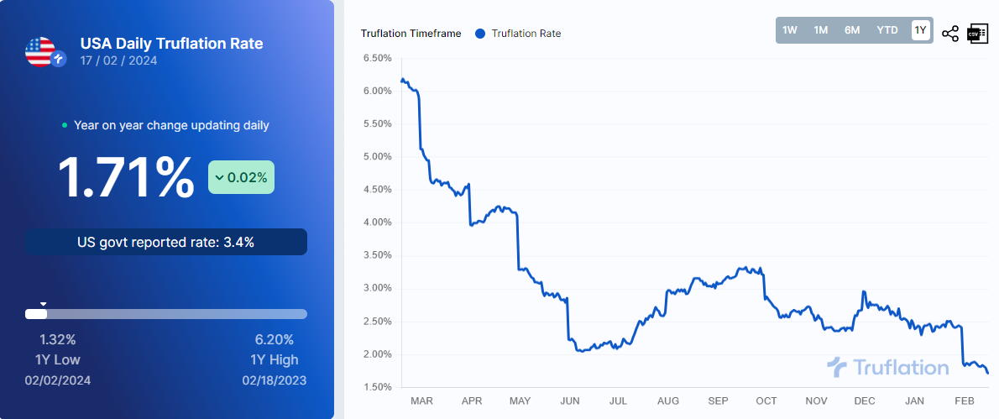Screen dimensions: 999x419
Task: Select the 1W timeframe
Action: coord(790,30)
